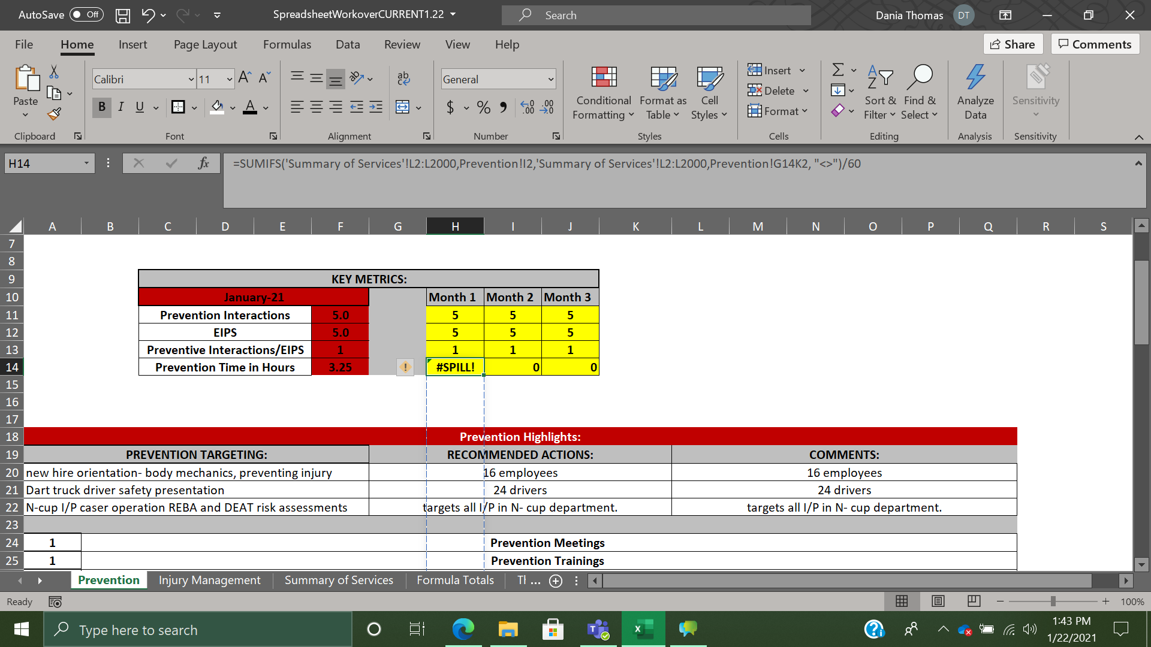Open the Cell Styles dropdown
Image resolution: width=1151 pixels, height=647 pixels.
pos(709,93)
